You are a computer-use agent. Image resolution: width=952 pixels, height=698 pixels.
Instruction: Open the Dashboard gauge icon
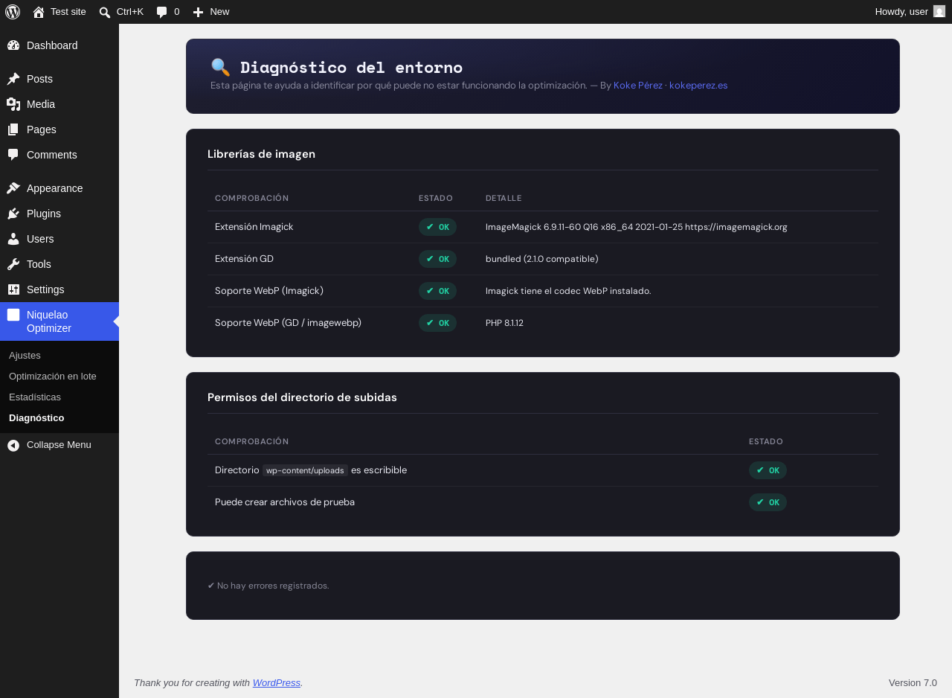point(13,45)
